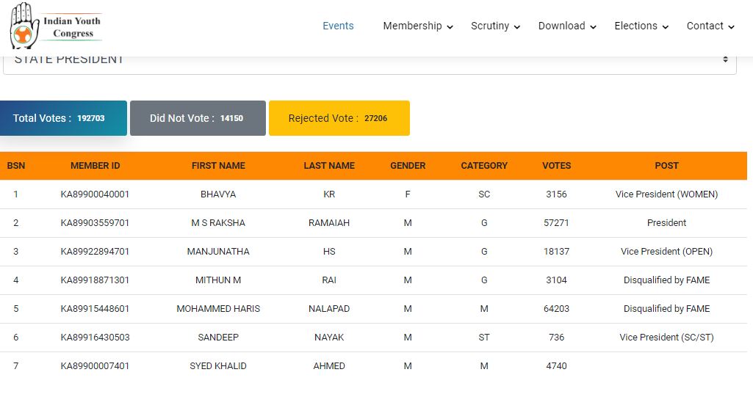The height and width of the screenshot is (419, 753).
Task: Select the MOHAMMED HARIS first name cell
Action: point(218,309)
